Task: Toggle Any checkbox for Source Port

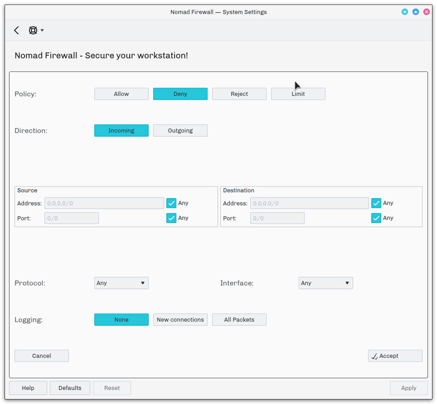Action: [172, 218]
